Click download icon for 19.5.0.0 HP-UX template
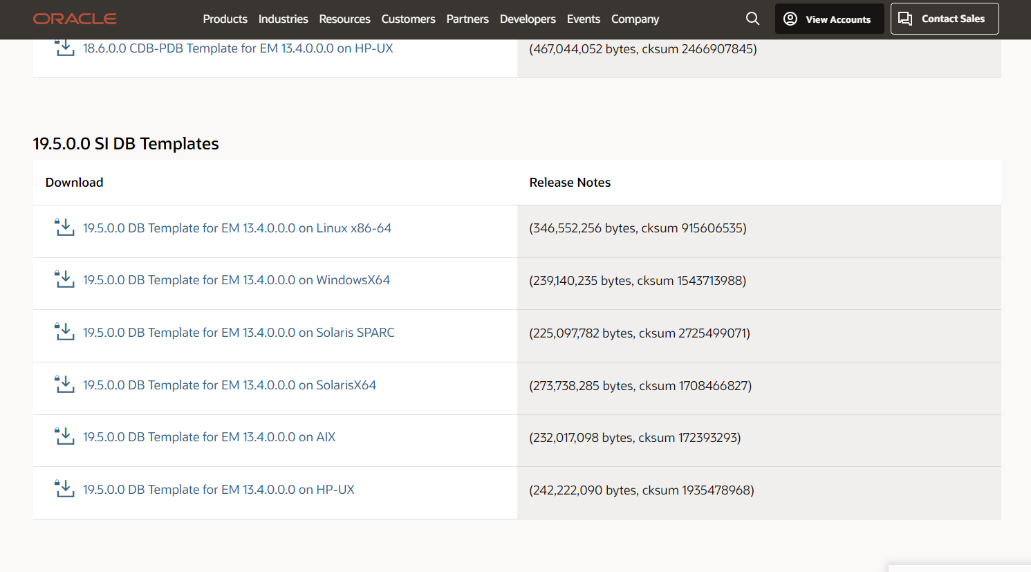 tap(64, 489)
